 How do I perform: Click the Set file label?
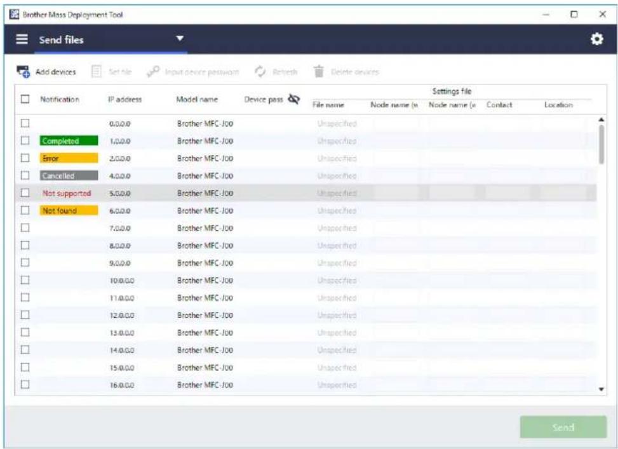click(x=120, y=72)
